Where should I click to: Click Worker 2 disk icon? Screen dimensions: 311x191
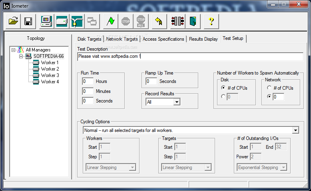(36, 69)
